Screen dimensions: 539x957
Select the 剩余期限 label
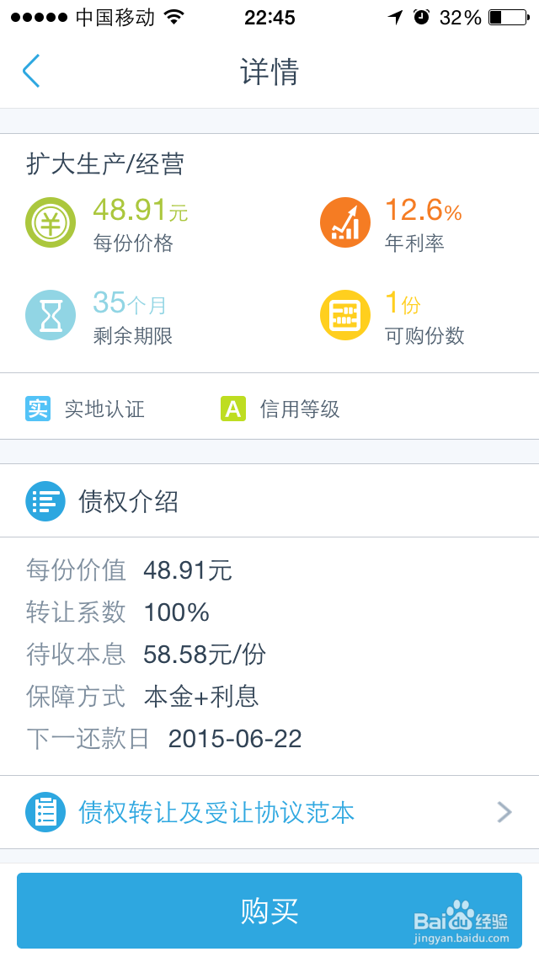pyautogui.click(x=133, y=335)
